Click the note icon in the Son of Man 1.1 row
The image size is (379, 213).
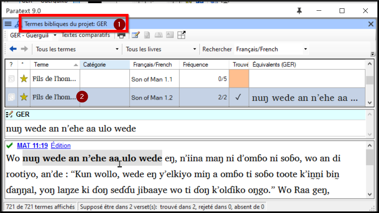pos(11,79)
